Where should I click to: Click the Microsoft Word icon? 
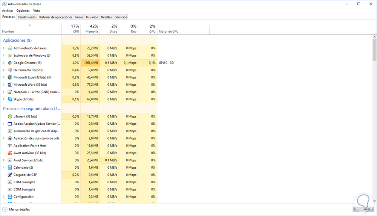pyautogui.click(x=10, y=85)
